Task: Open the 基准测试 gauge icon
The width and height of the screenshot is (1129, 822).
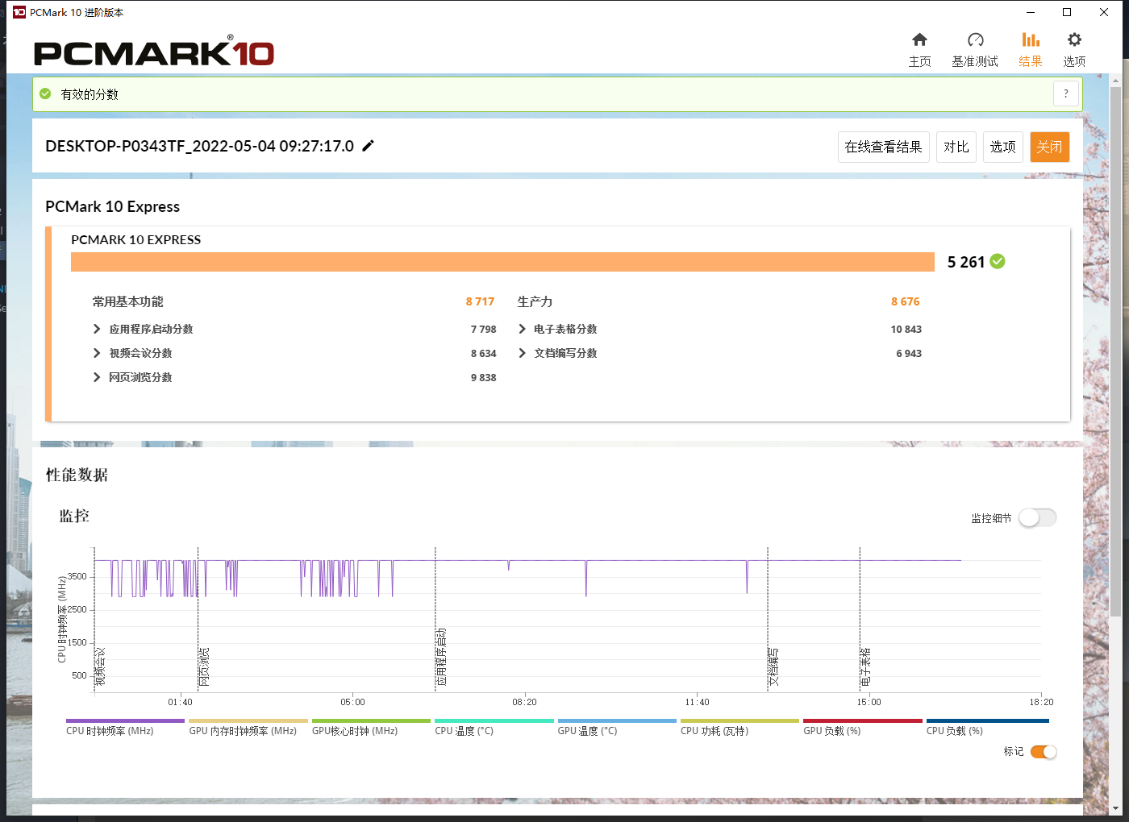Action: point(975,39)
